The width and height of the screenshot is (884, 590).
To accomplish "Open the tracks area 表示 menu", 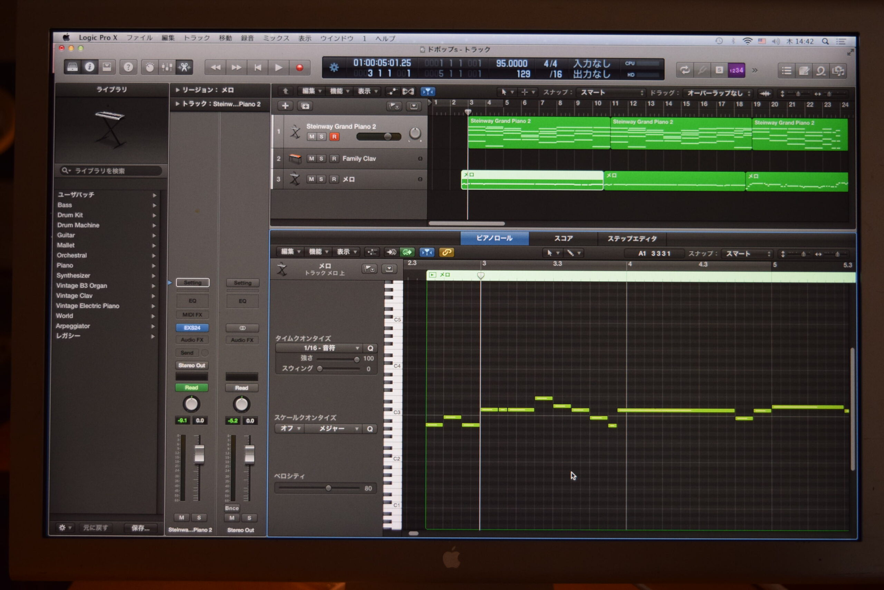I will tap(367, 91).
